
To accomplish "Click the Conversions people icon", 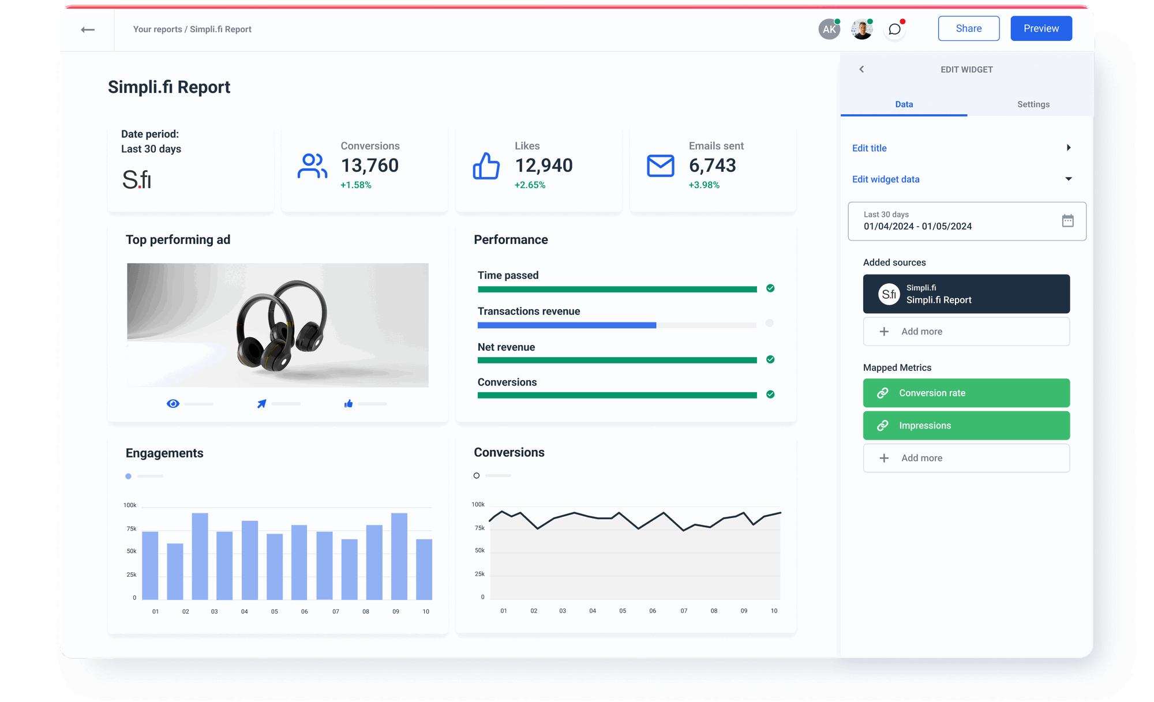I will [x=312, y=166].
